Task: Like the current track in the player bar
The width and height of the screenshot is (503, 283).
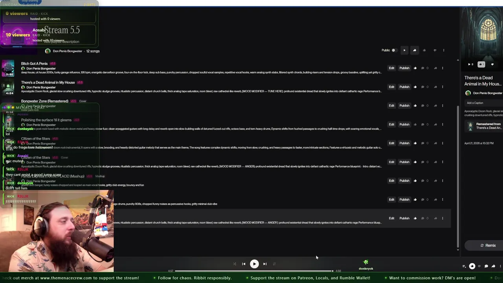Action: tap(472, 266)
